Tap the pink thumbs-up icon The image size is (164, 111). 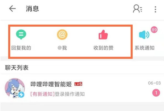pos(103,35)
